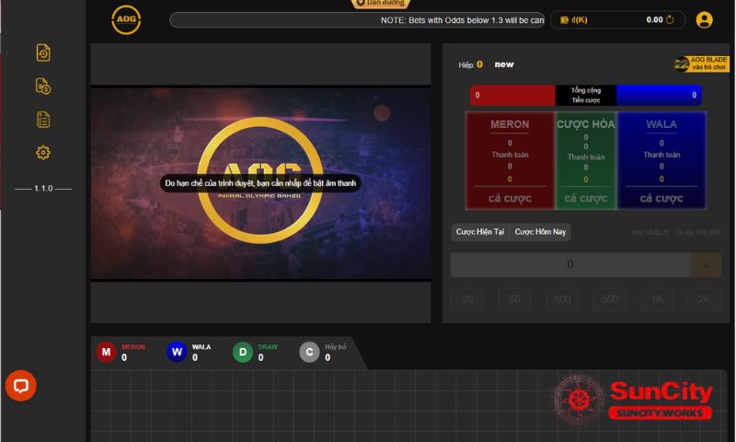The image size is (736, 442).
Task: Switch to Cược Hôm Nay tab
Action: (x=540, y=232)
